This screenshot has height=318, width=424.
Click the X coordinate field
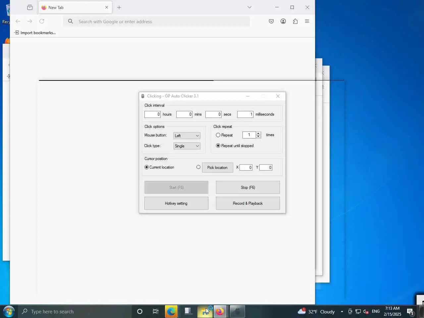point(246,168)
